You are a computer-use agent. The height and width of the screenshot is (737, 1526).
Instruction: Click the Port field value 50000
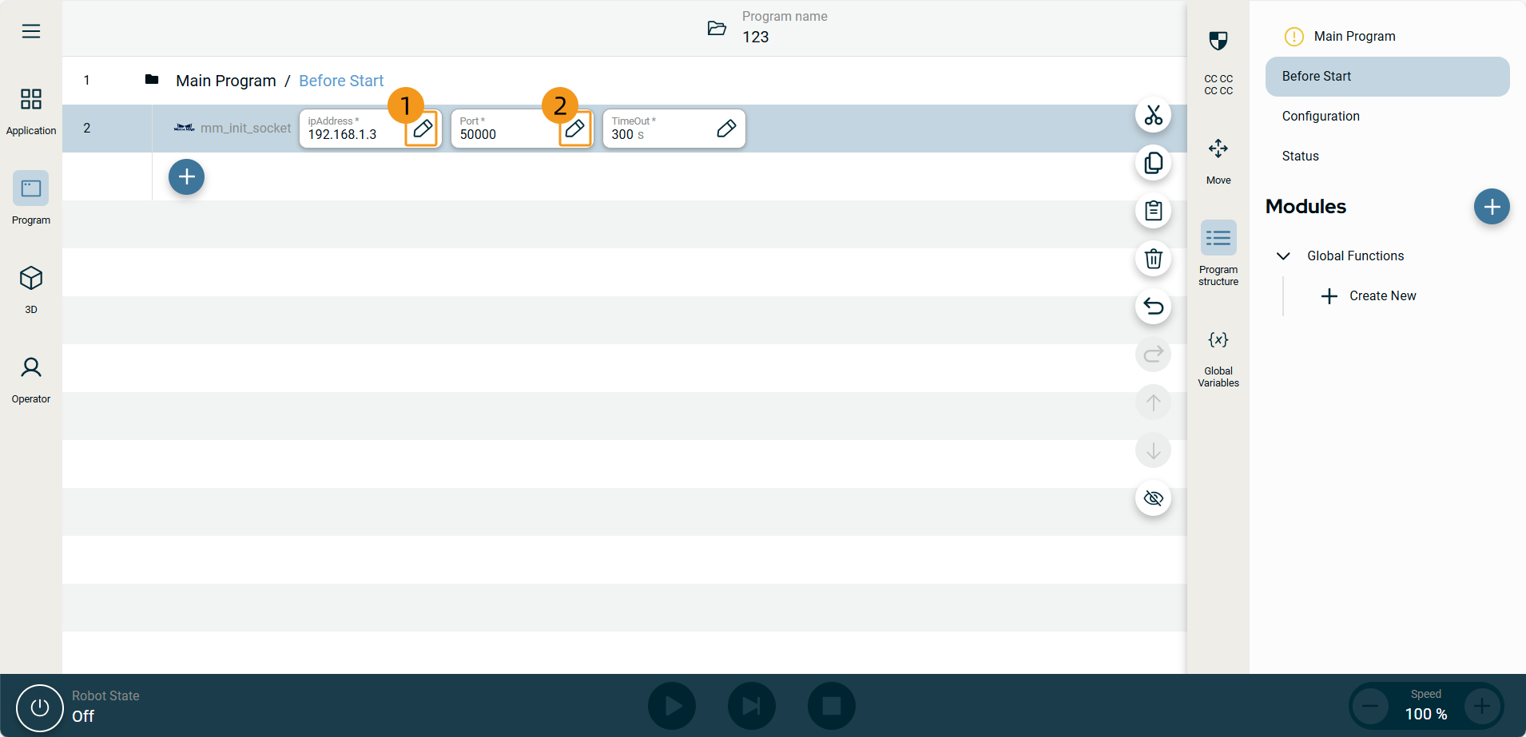coord(478,135)
